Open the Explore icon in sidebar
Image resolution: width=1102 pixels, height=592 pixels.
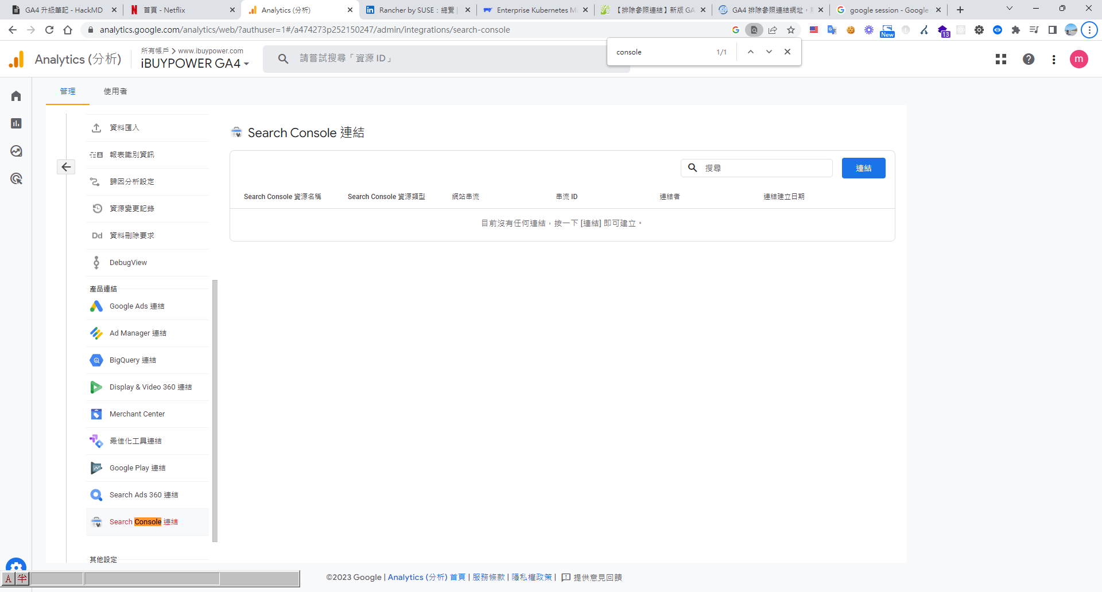coord(16,151)
